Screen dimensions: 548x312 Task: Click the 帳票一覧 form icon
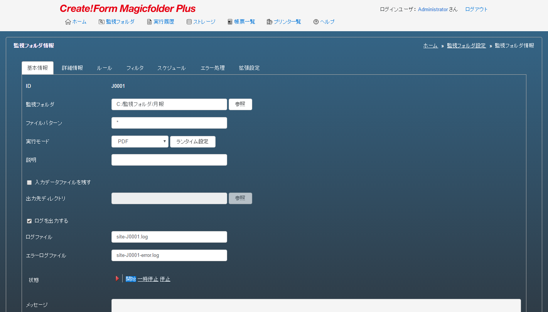point(230,22)
